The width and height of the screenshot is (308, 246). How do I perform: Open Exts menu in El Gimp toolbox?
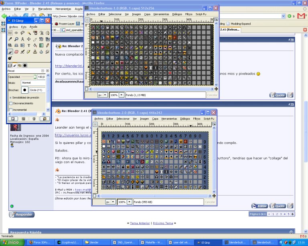[24, 27]
